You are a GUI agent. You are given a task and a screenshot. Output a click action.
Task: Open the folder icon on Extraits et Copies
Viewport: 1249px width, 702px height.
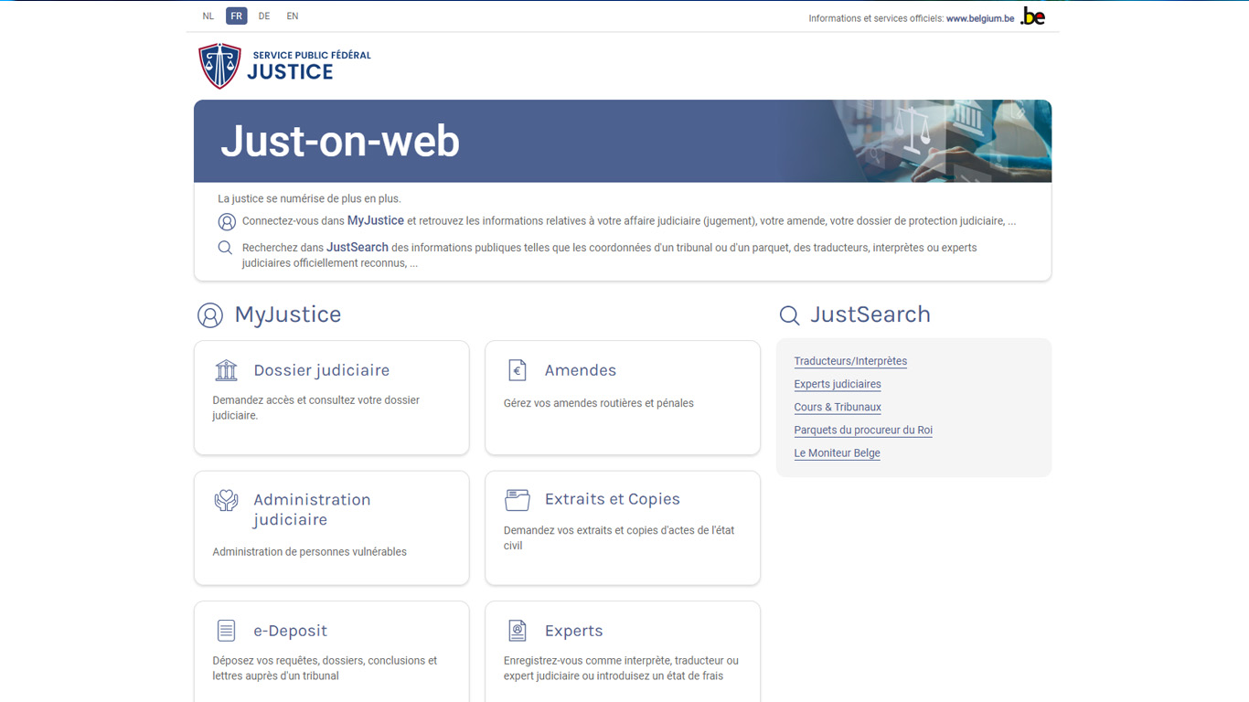point(517,500)
